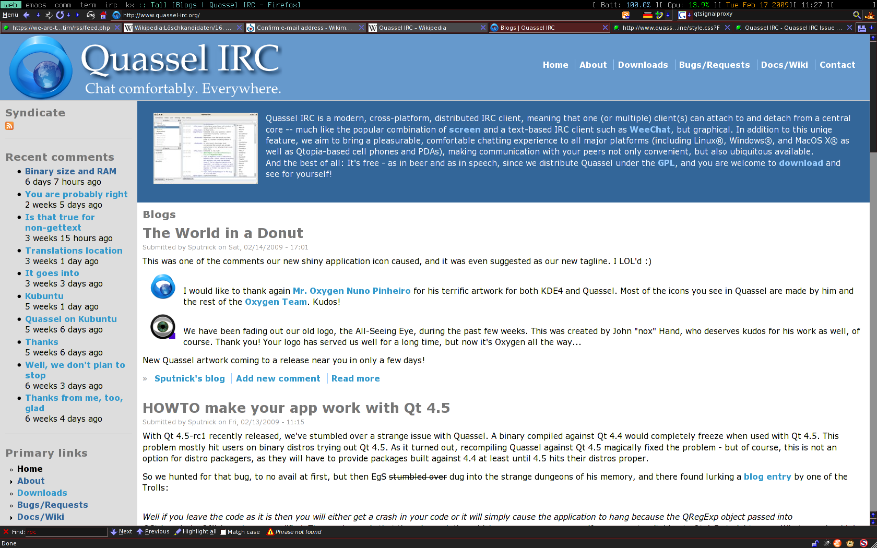Click the reload page icon
The image size is (877, 548).
(60, 15)
